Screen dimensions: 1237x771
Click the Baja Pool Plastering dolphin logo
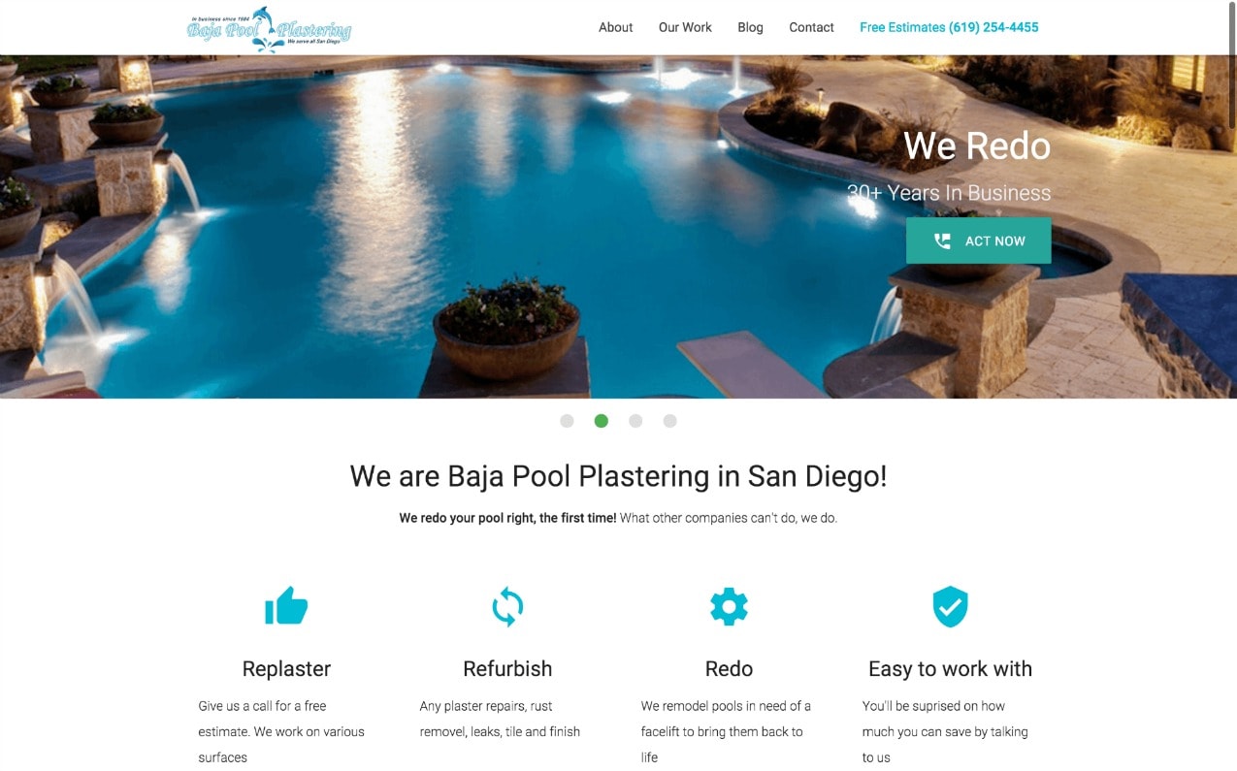click(269, 28)
